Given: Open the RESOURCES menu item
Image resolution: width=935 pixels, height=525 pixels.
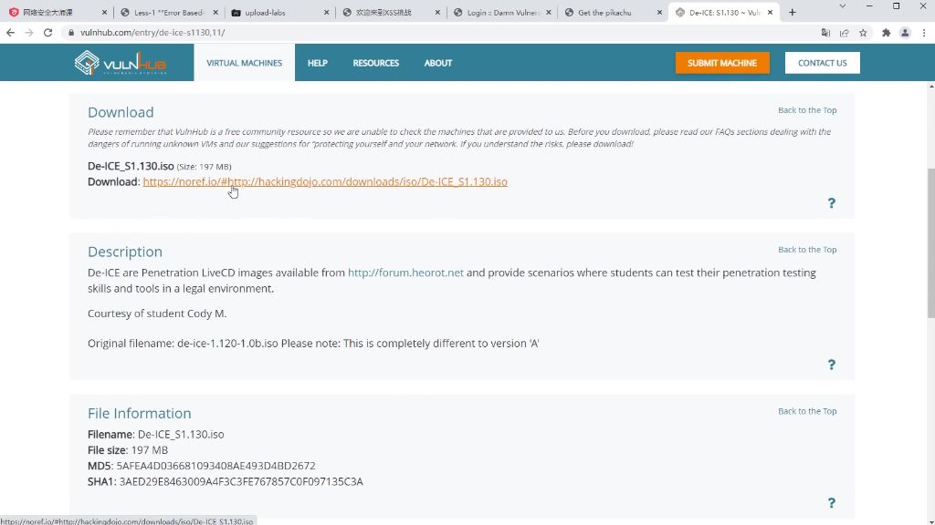Looking at the screenshot, I should point(375,63).
